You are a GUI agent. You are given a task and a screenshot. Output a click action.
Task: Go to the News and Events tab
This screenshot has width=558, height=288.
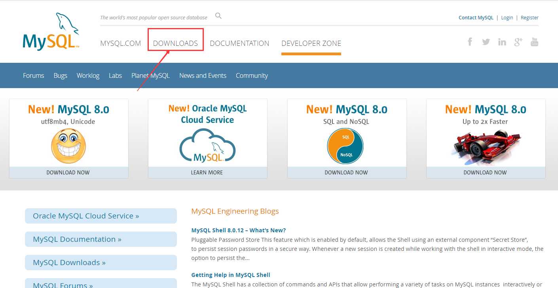point(203,75)
